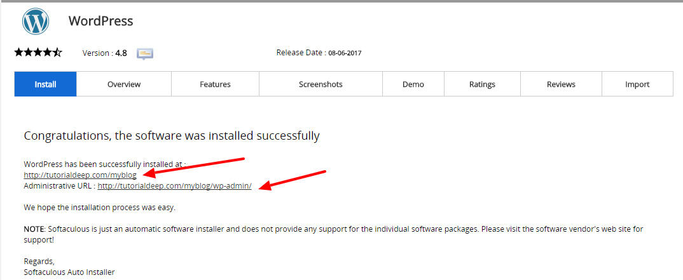Click the Version 4.8 label
Image resolution: width=683 pixels, height=280 pixels.
104,53
